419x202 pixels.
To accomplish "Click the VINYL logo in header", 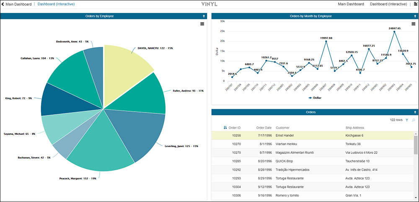I will (x=209, y=4).
